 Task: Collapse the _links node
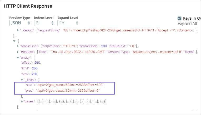point(22,79)
